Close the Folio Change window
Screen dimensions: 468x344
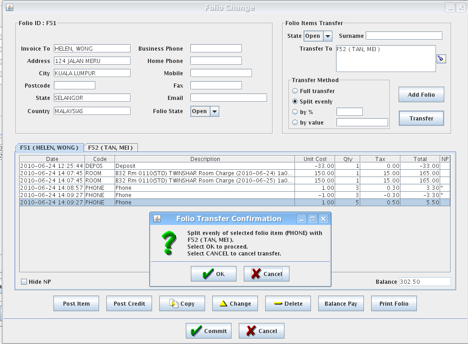[461, 8]
